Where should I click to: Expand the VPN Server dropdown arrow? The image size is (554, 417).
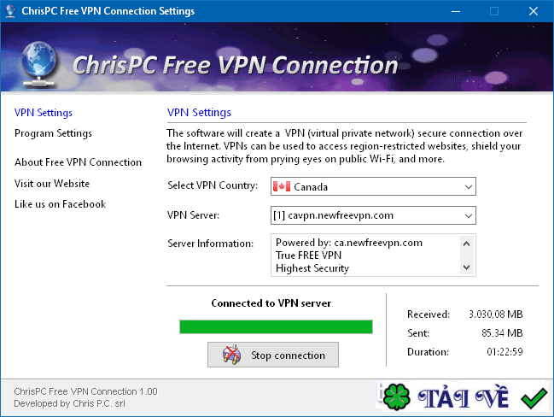[x=469, y=215]
